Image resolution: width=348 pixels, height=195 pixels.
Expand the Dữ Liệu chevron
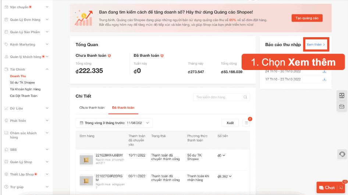point(47,108)
